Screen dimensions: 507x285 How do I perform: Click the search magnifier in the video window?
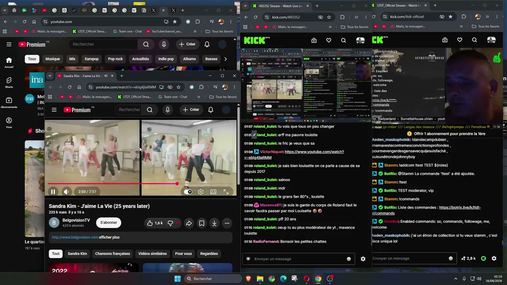click(x=149, y=110)
